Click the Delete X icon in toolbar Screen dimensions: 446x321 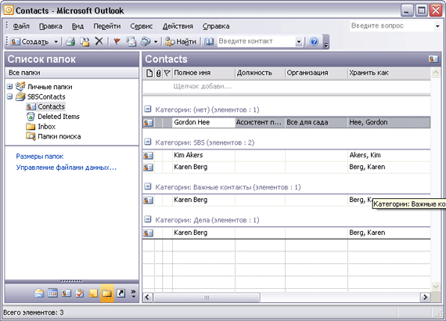[99, 41]
